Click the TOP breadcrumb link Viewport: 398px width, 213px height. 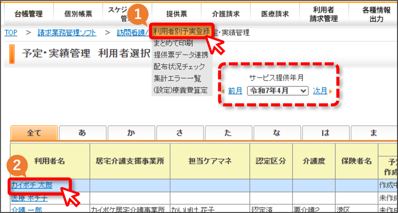coord(11,33)
